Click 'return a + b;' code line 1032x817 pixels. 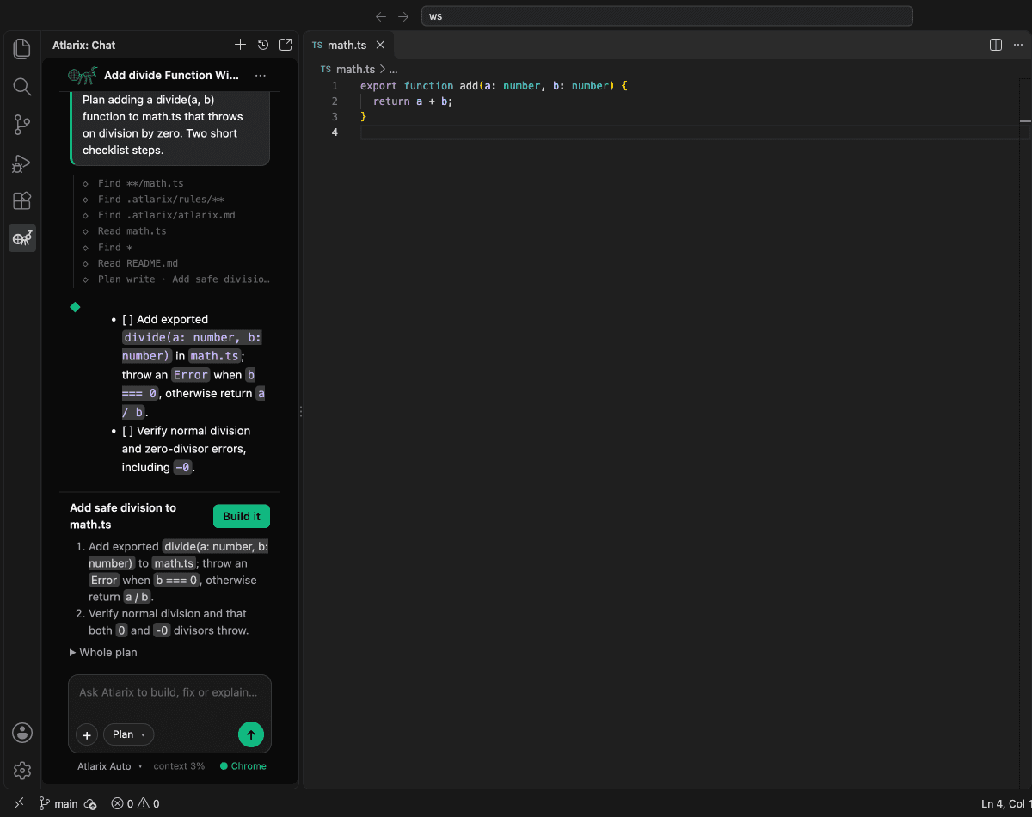click(413, 101)
